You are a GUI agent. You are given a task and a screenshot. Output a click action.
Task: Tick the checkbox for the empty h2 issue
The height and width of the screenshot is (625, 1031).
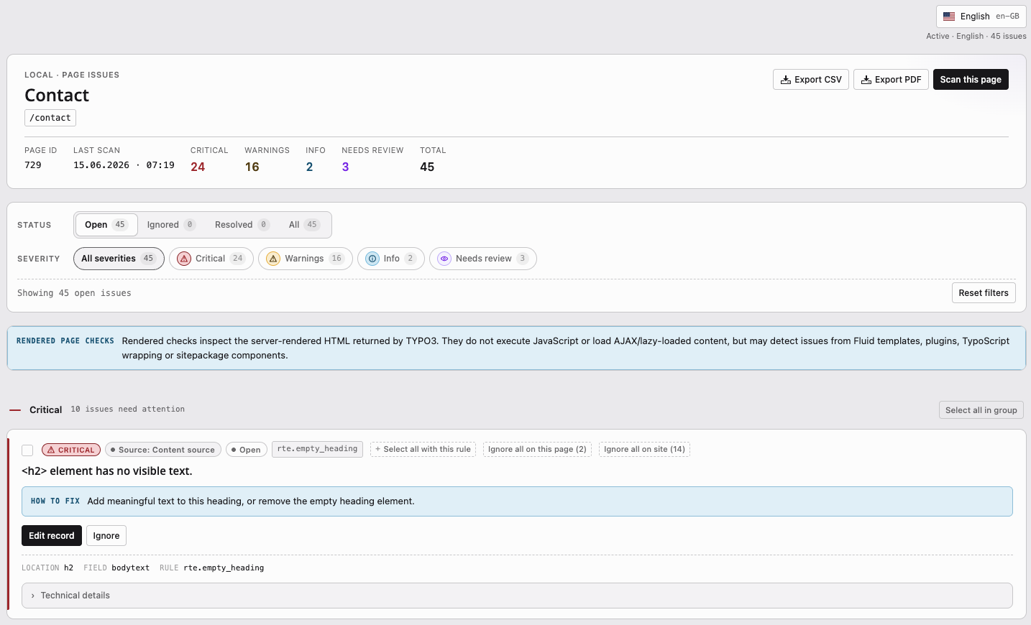coord(27,450)
